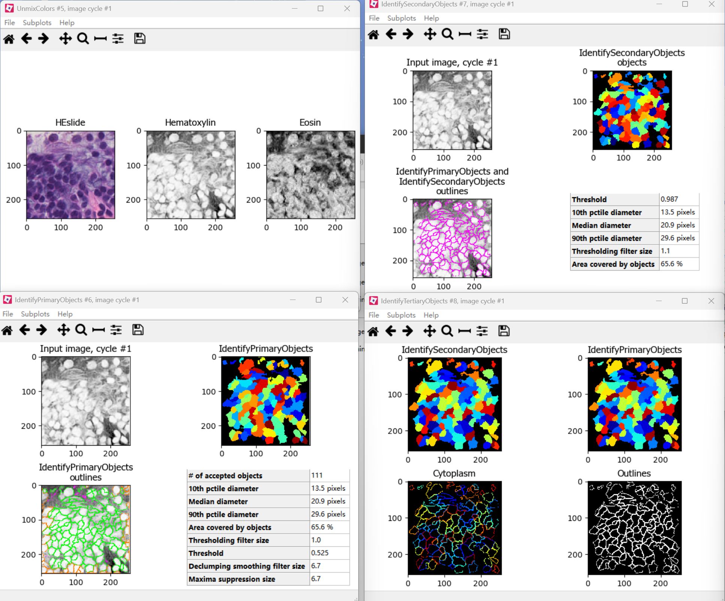
Task: Click Forward arrow in IdentifySecondaryObjects toolbar
Action: click(408, 34)
